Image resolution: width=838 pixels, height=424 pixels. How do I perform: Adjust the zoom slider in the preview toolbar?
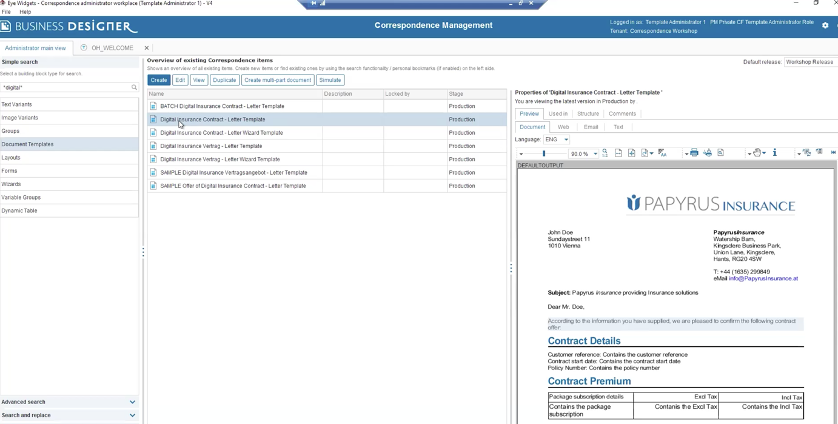(543, 153)
